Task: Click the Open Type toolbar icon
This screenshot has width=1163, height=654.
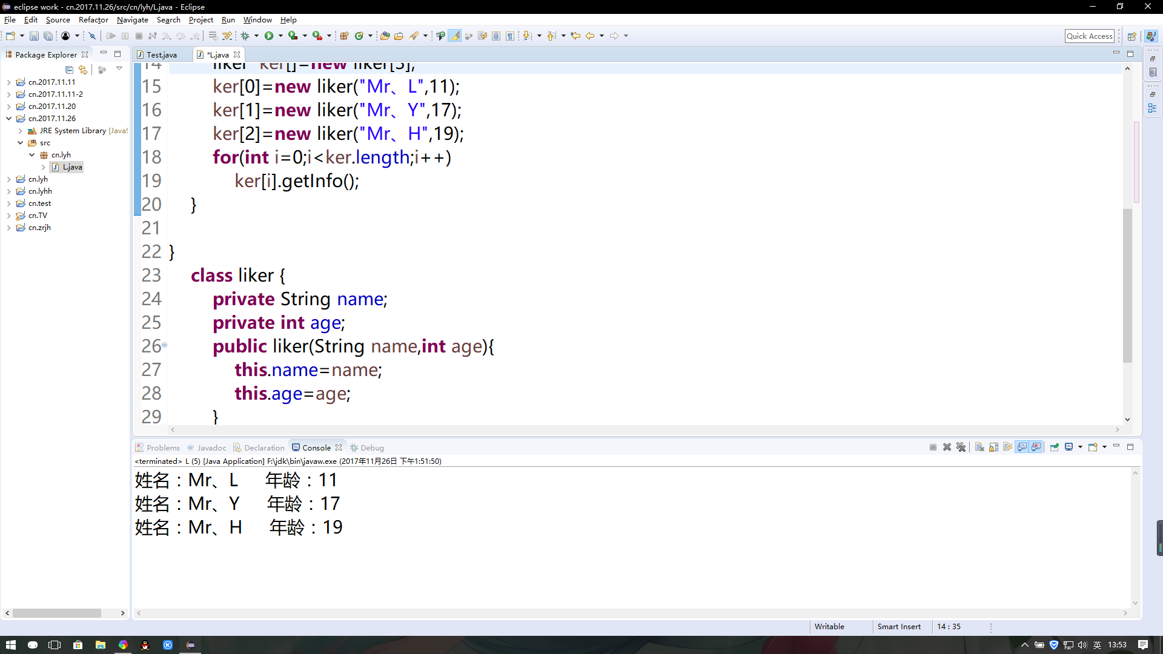Action: coord(385,36)
